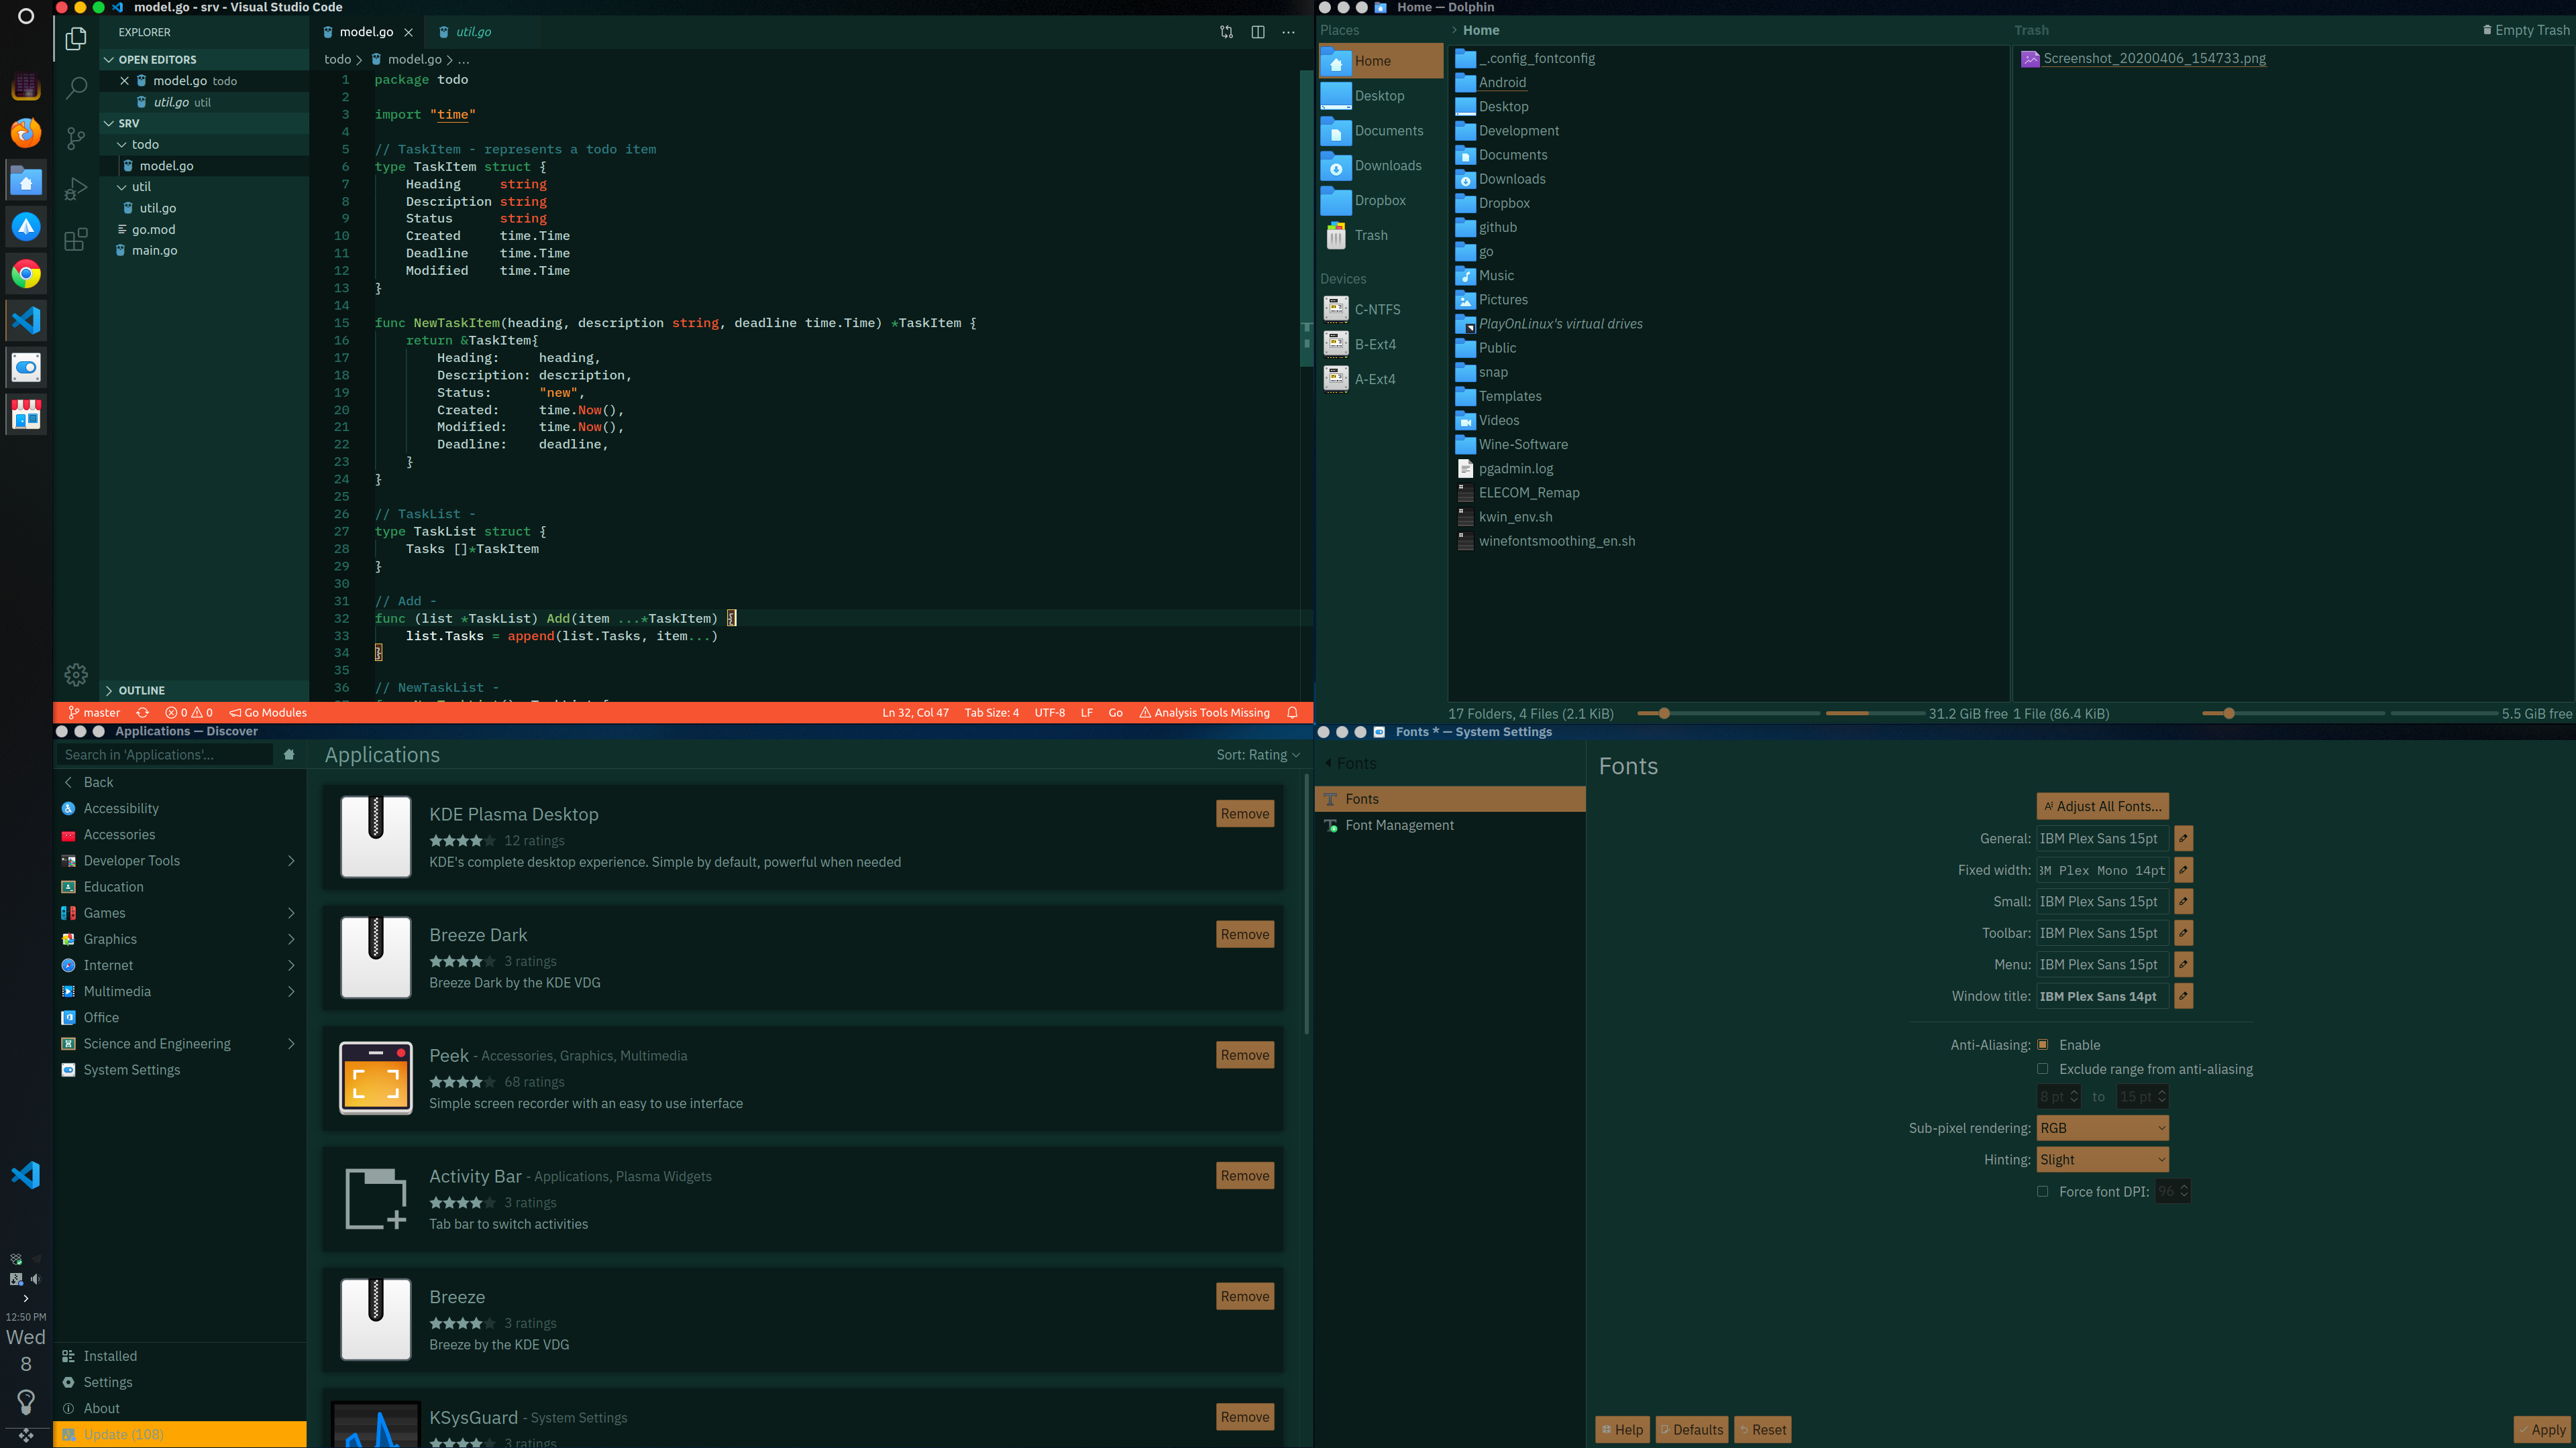This screenshot has height=1448, width=2576.
Task: Click the master branch indicator in status bar
Action: [94, 713]
